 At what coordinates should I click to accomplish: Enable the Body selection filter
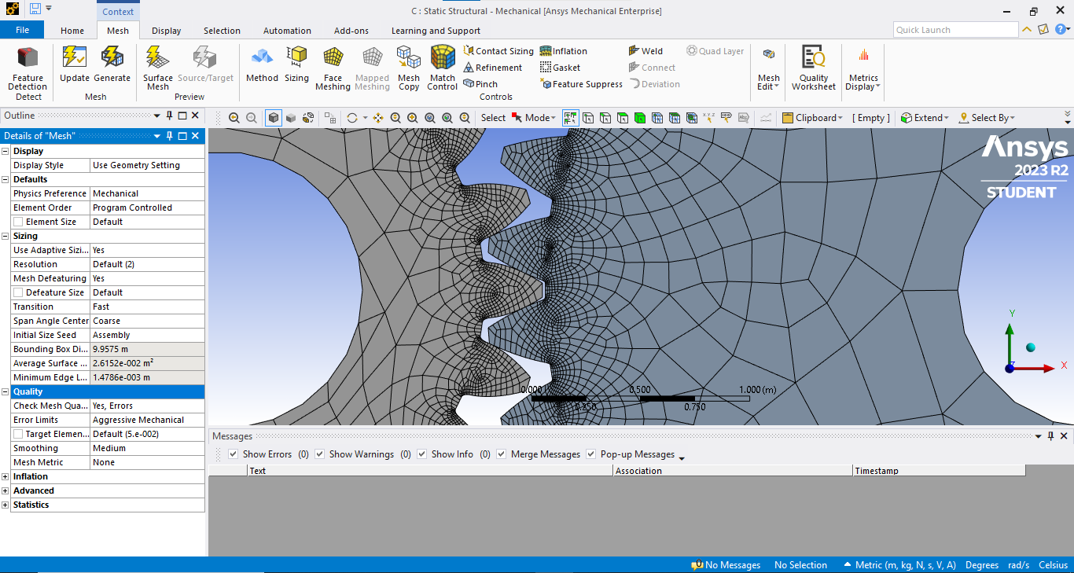(640, 118)
